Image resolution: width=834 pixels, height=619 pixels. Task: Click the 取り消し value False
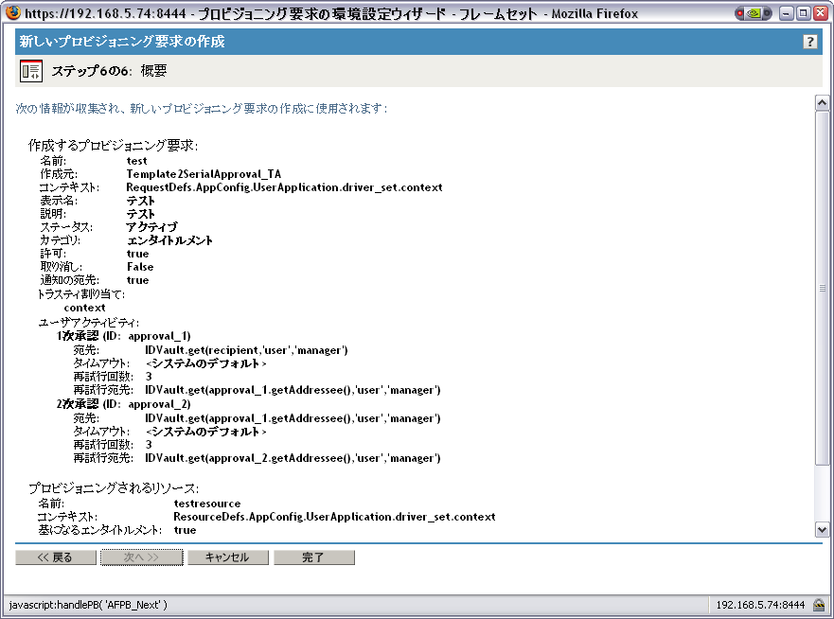[x=140, y=267]
